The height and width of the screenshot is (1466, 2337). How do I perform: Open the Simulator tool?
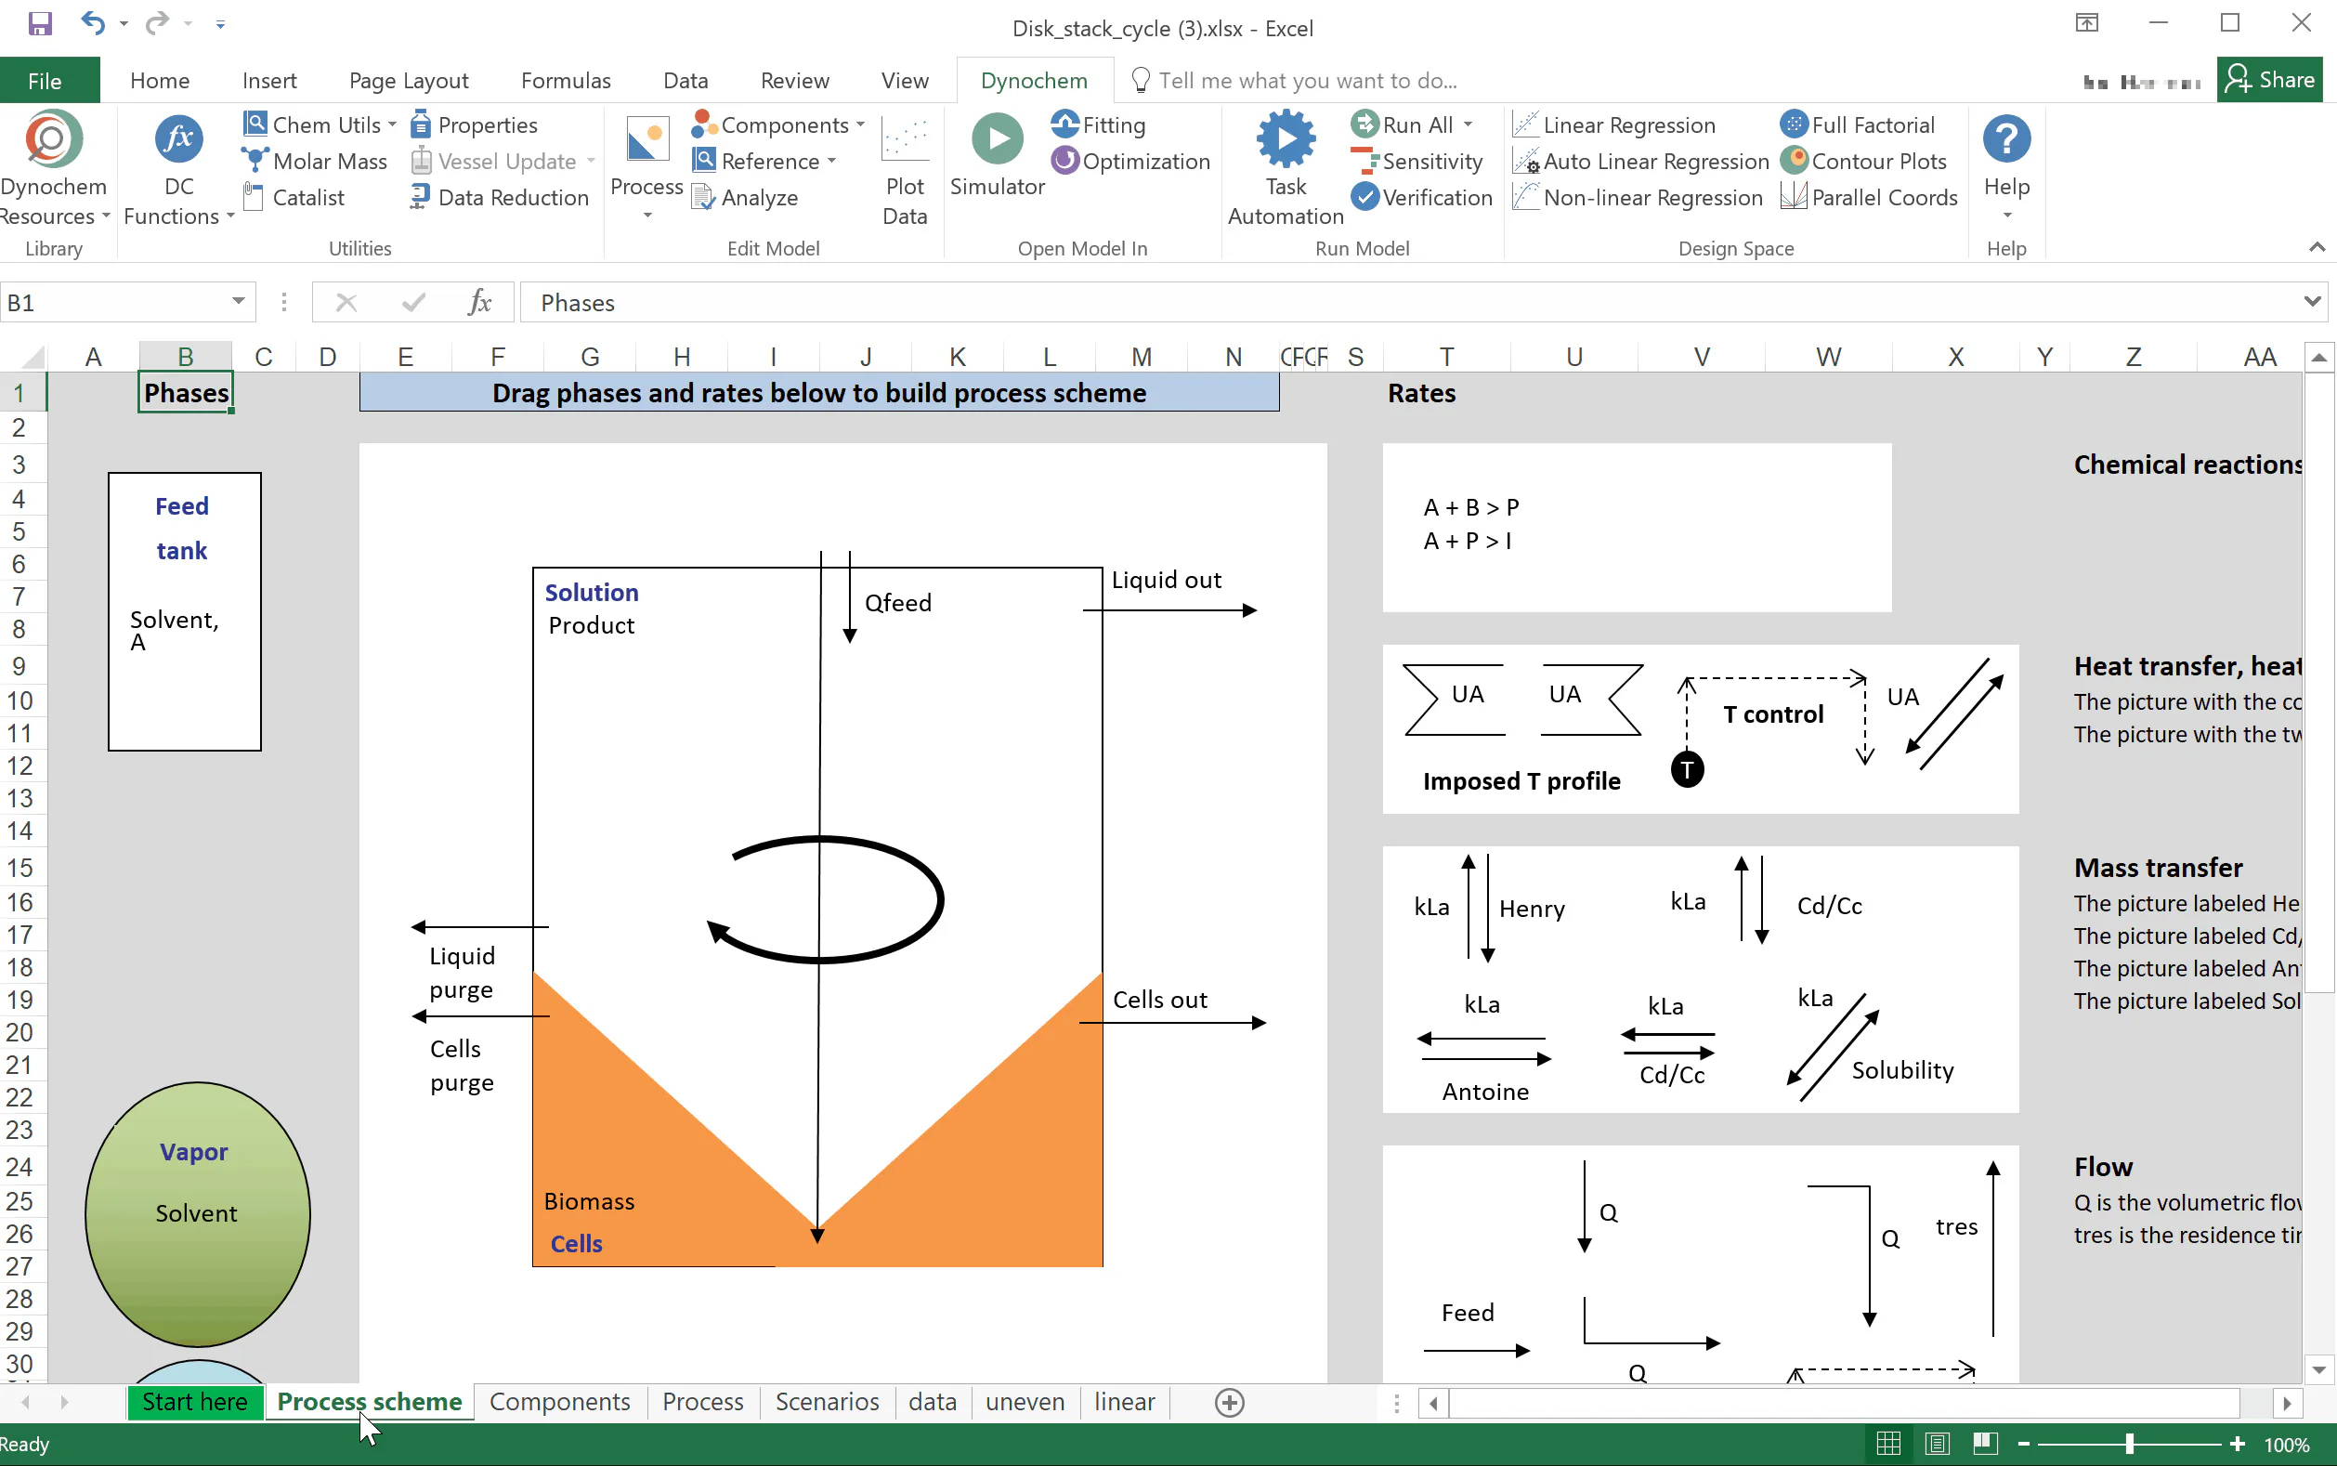point(997,156)
